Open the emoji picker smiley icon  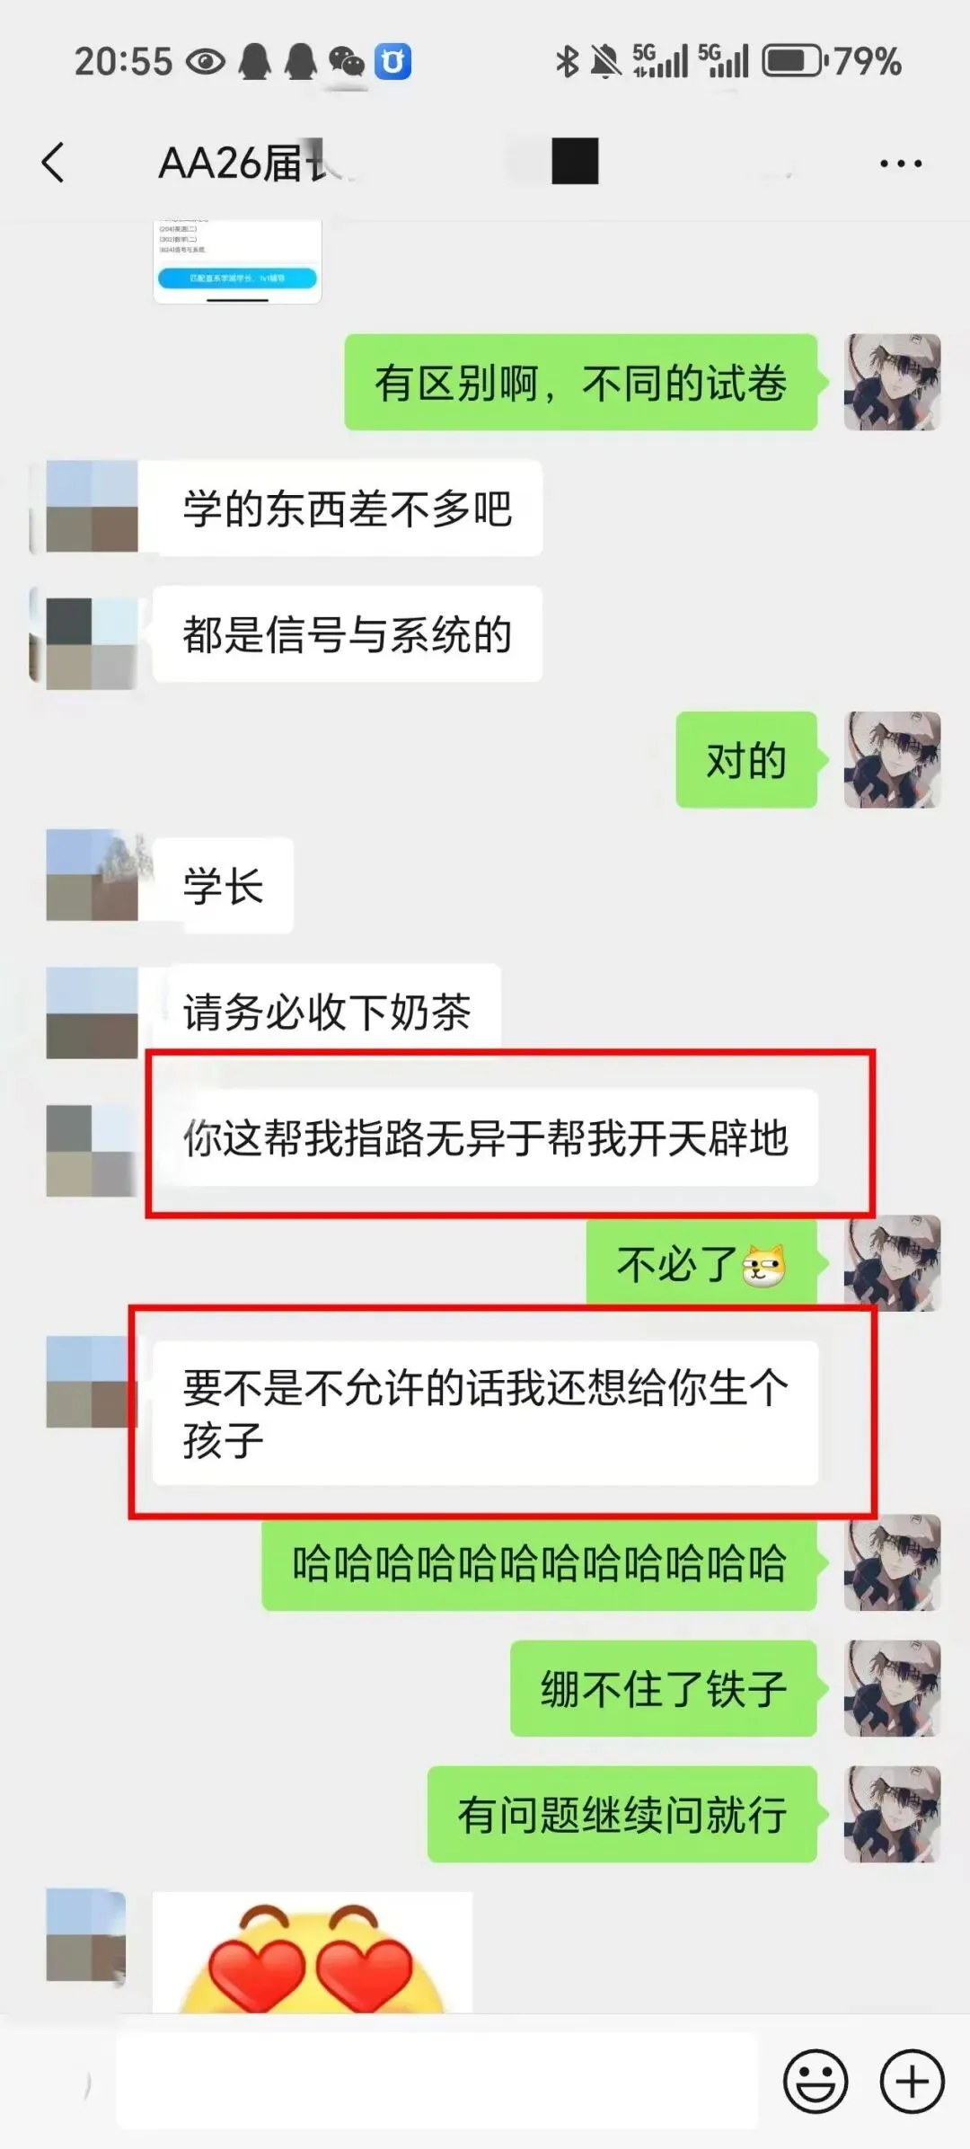click(x=816, y=2082)
